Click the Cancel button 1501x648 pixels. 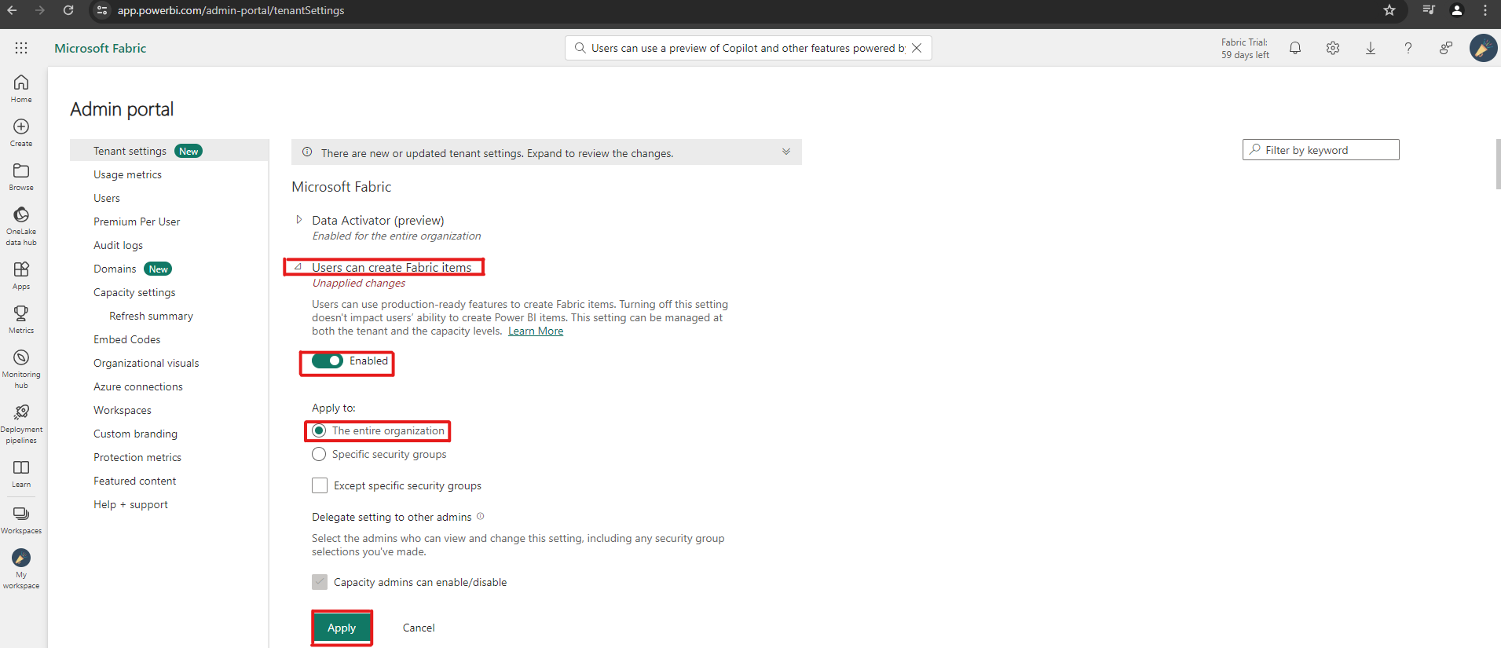(x=419, y=628)
